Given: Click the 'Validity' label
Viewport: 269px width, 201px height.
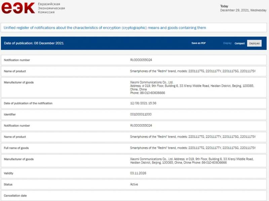Looking at the screenshot, I should point(9,173).
